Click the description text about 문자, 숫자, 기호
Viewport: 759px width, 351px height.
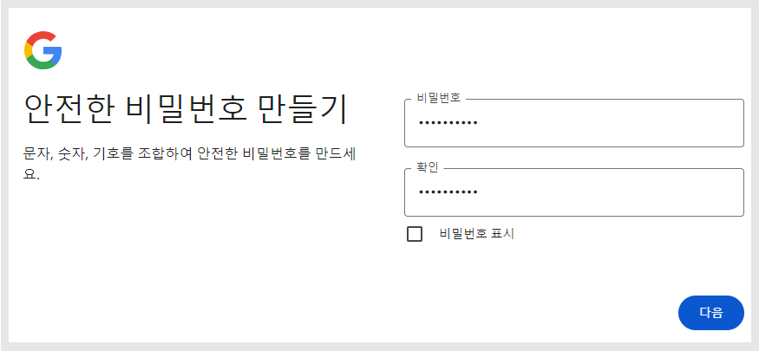(191, 153)
